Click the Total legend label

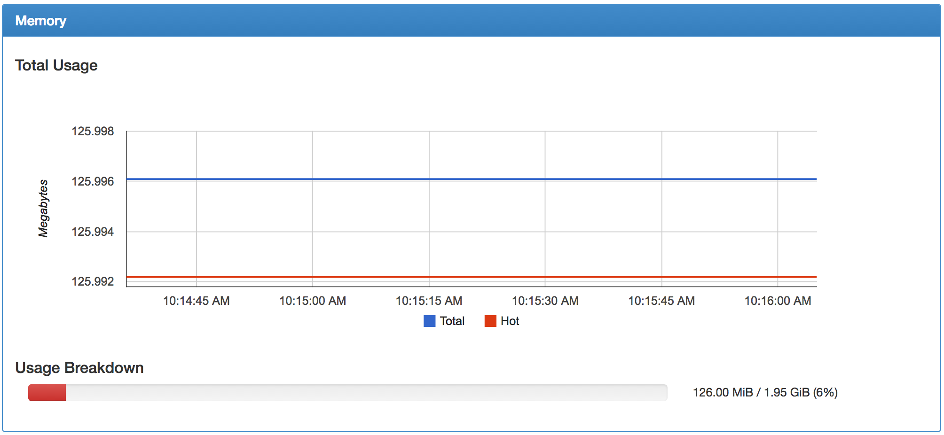tap(452, 321)
